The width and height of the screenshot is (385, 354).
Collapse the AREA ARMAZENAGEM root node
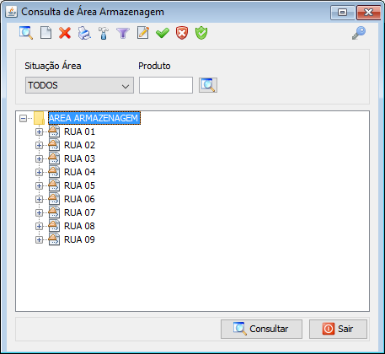point(23,118)
